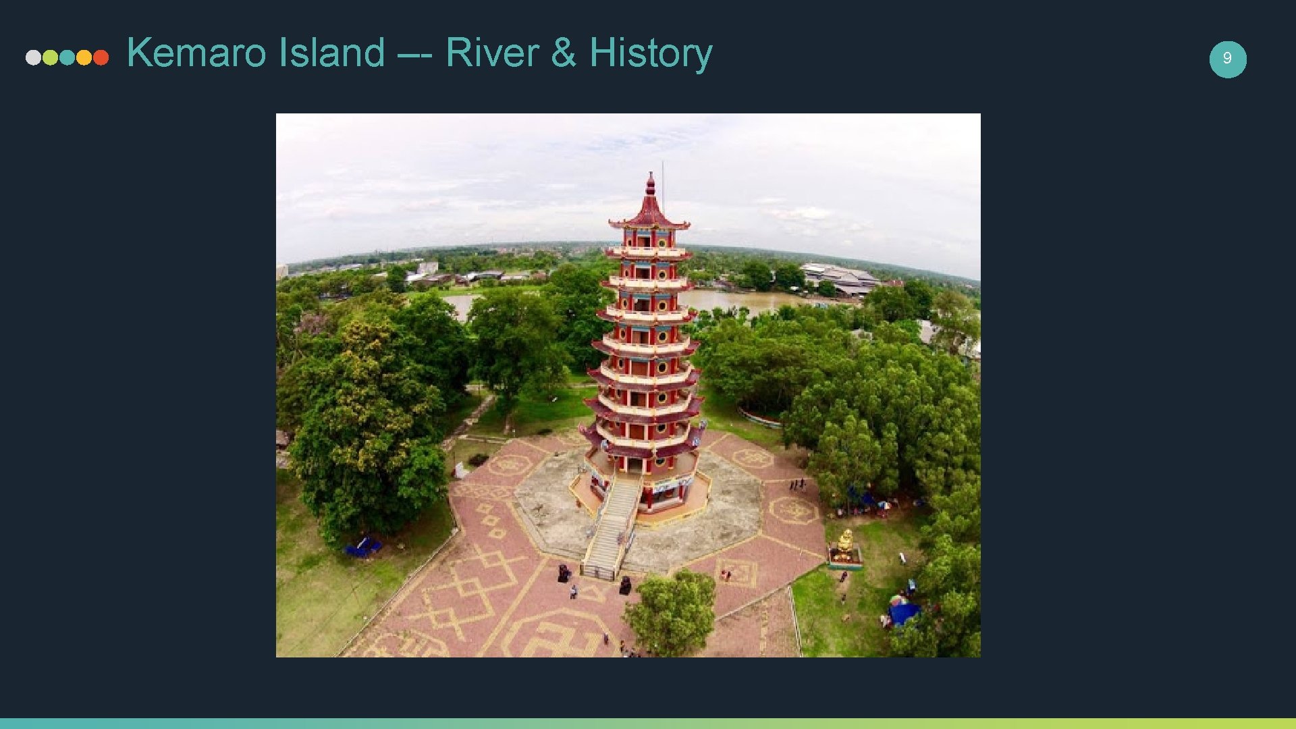Screen dimensions: 1296x729
Task: Click the large warehouse roof across the river
Action: pyautogui.click(x=840, y=277)
